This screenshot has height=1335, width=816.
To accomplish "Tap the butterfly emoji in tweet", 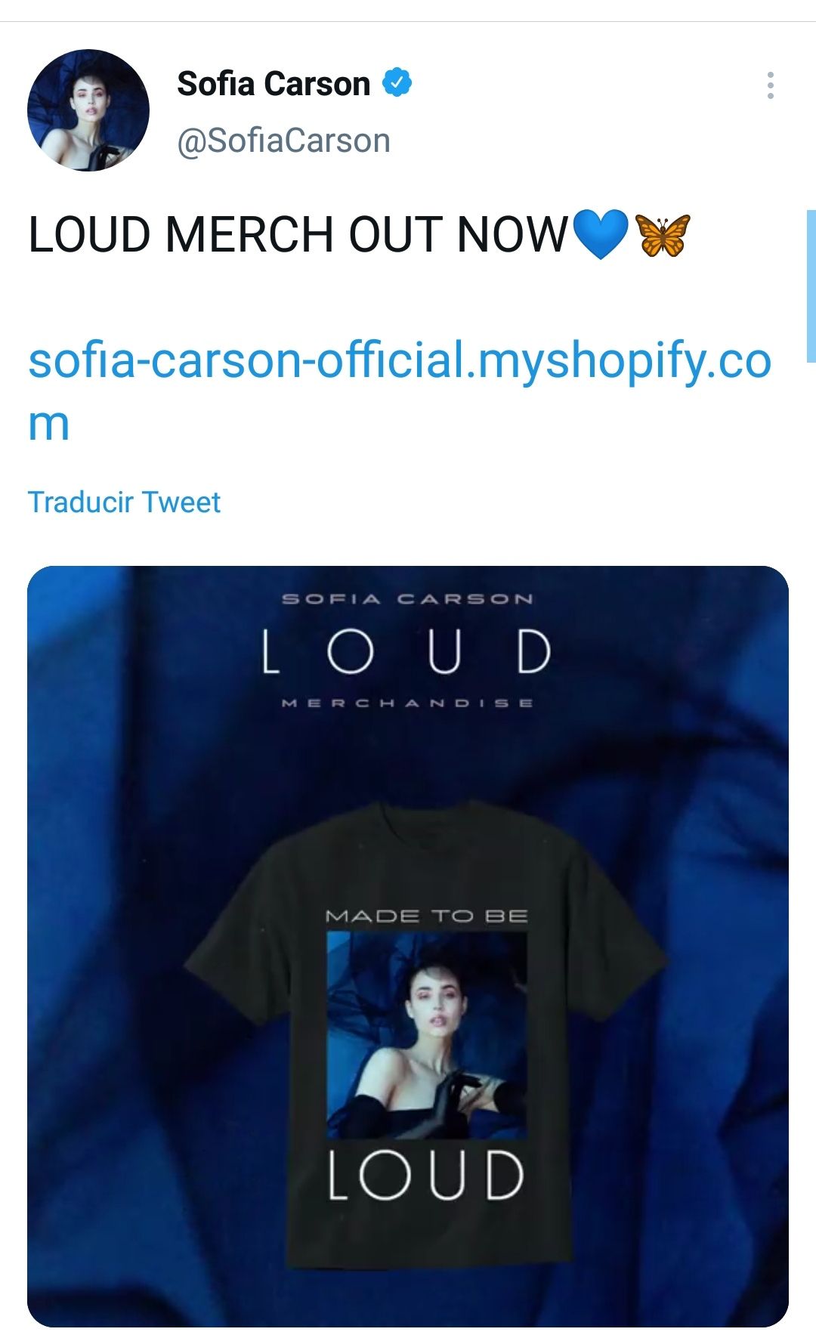I will pos(663,234).
